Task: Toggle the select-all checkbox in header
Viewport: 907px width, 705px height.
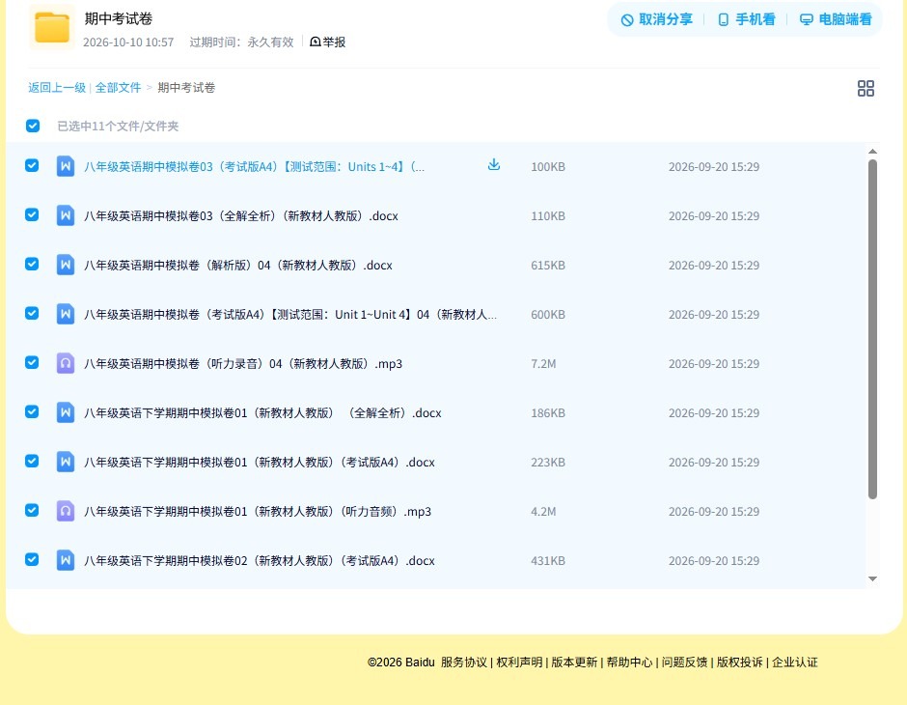Action: pyautogui.click(x=33, y=126)
